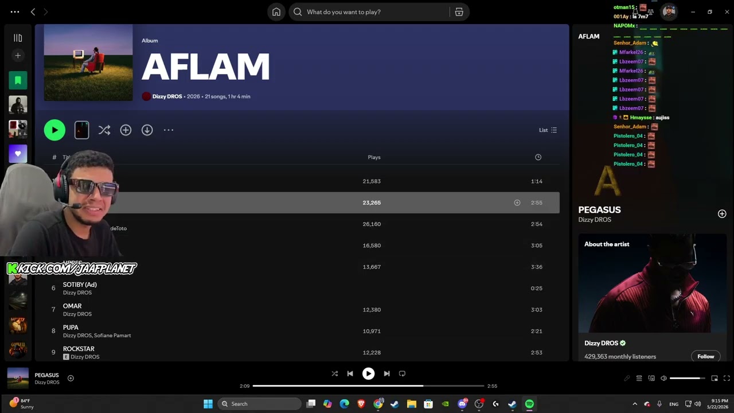
Task: Click the Plays column header
Action: [x=374, y=157]
